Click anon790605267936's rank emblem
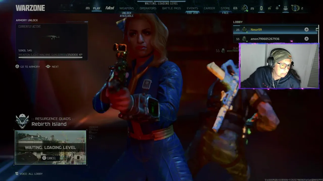 pyautogui.click(x=244, y=39)
